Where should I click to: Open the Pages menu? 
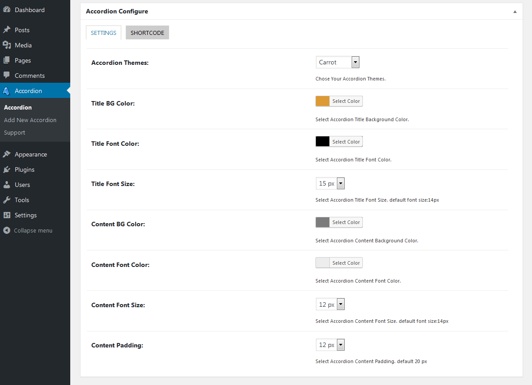click(23, 60)
